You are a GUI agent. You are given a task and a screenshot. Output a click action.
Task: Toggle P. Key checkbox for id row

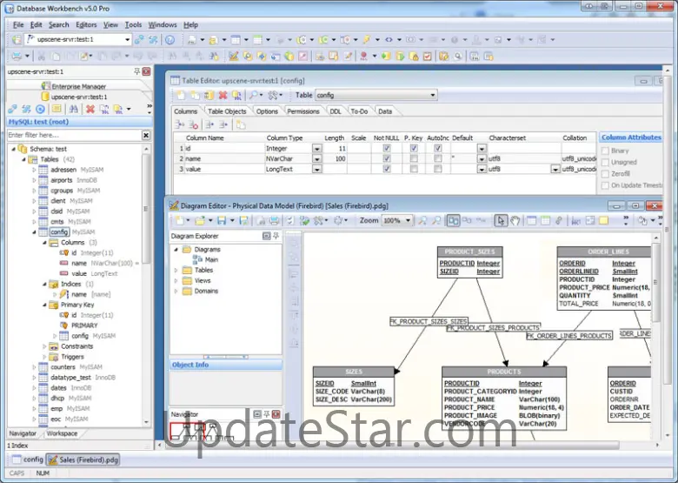pyautogui.click(x=414, y=149)
